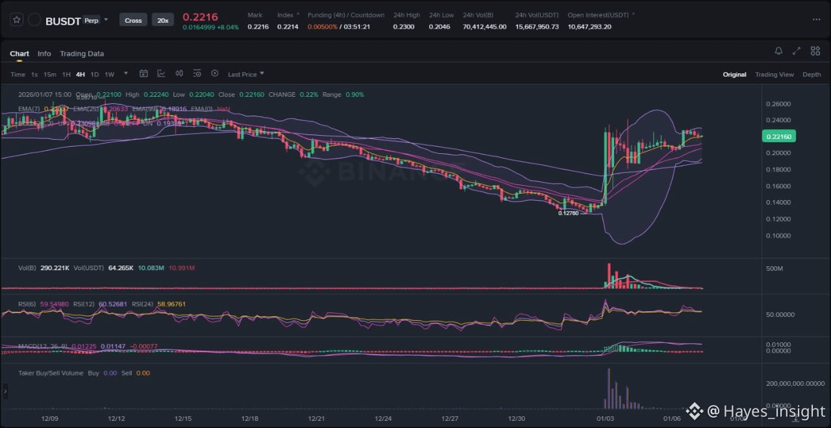This screenshot has height=428, width=831.
Task: Expand more time intervals dropdown
Action: 126,73
